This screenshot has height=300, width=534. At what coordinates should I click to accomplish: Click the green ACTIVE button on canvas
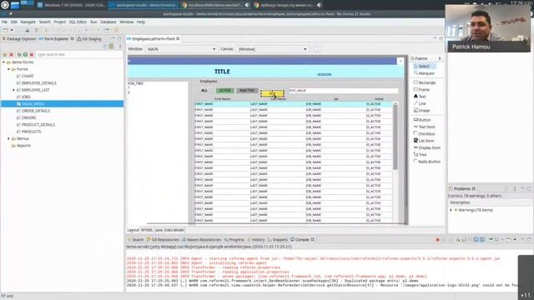tap(224, 91)
